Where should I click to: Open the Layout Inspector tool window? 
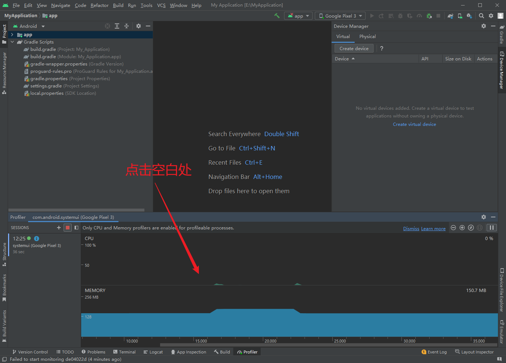(x=474, y=352)
